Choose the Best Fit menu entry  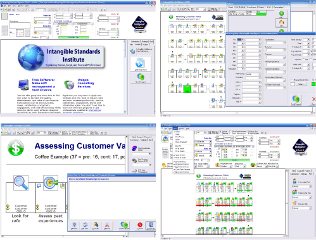[179, 146]
